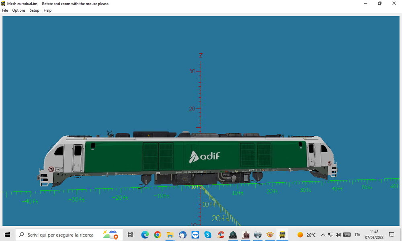Open the dark building taskbar icon

click(x=233, y=235)
